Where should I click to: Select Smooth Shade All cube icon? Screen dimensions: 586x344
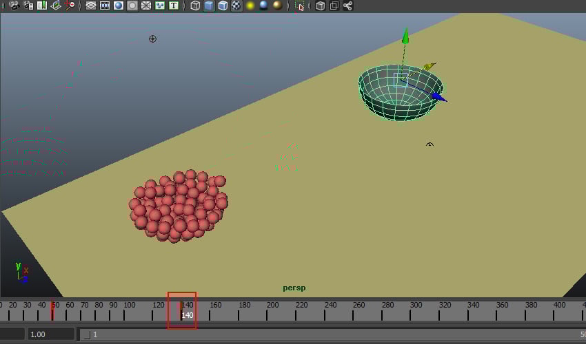tap(209, 6)
